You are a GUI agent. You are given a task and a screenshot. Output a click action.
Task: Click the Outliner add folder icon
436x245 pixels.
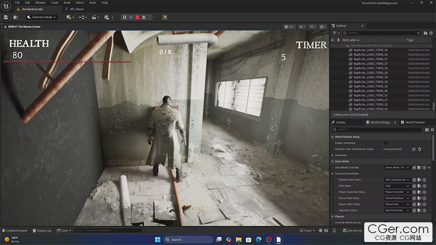coord(426,33)
